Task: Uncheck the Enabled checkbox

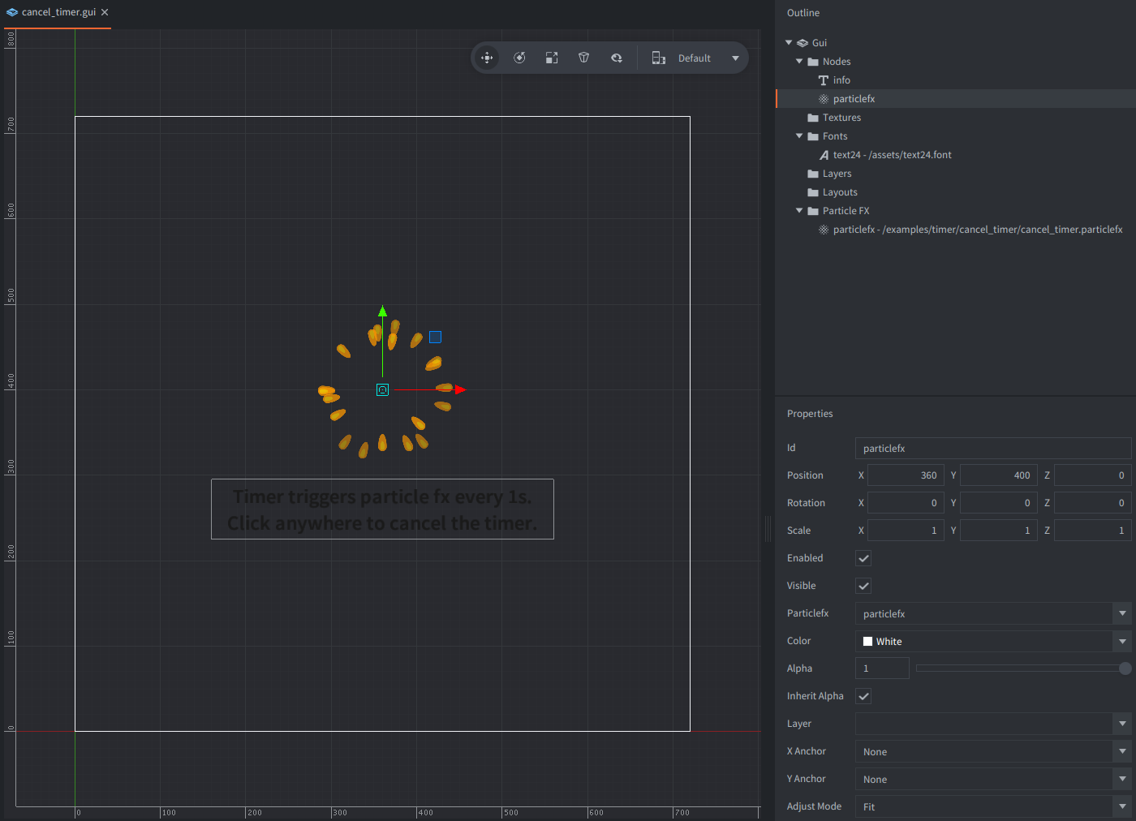Action: (x=863, y=558)
